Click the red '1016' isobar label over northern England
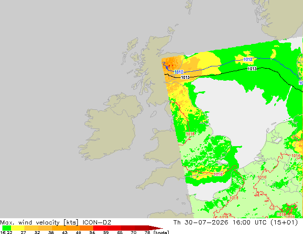 pos(190,134)
